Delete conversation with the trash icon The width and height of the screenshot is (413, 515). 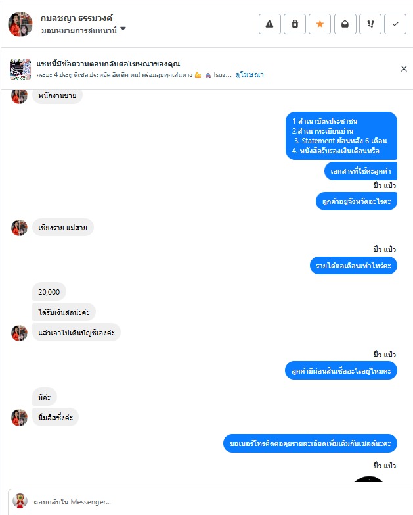click(x=295, y=24)
